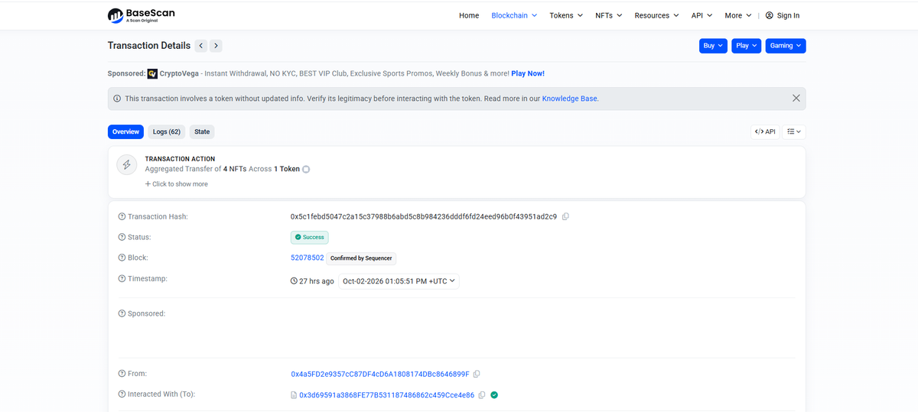The image size is (918, 412).
Task: Open the Blockchain menu
Action: (514, 15)
